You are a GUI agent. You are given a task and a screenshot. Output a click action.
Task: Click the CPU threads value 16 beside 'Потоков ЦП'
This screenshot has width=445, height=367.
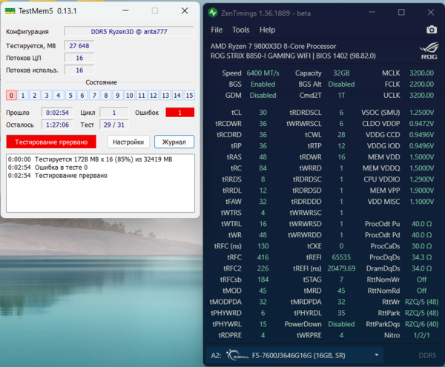tap(79, 58)
